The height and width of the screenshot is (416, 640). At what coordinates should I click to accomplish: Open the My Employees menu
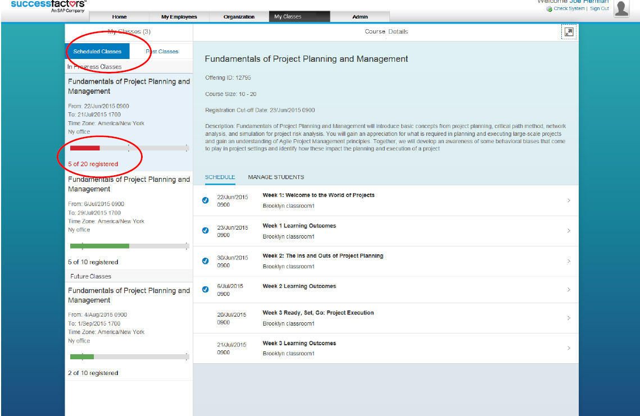point(179,17)
